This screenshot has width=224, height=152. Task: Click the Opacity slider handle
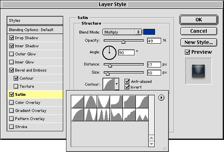123,42
